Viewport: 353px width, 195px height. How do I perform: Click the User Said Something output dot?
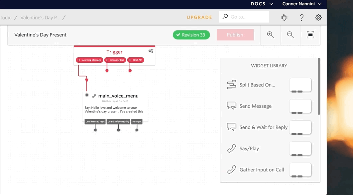(119, 130)
